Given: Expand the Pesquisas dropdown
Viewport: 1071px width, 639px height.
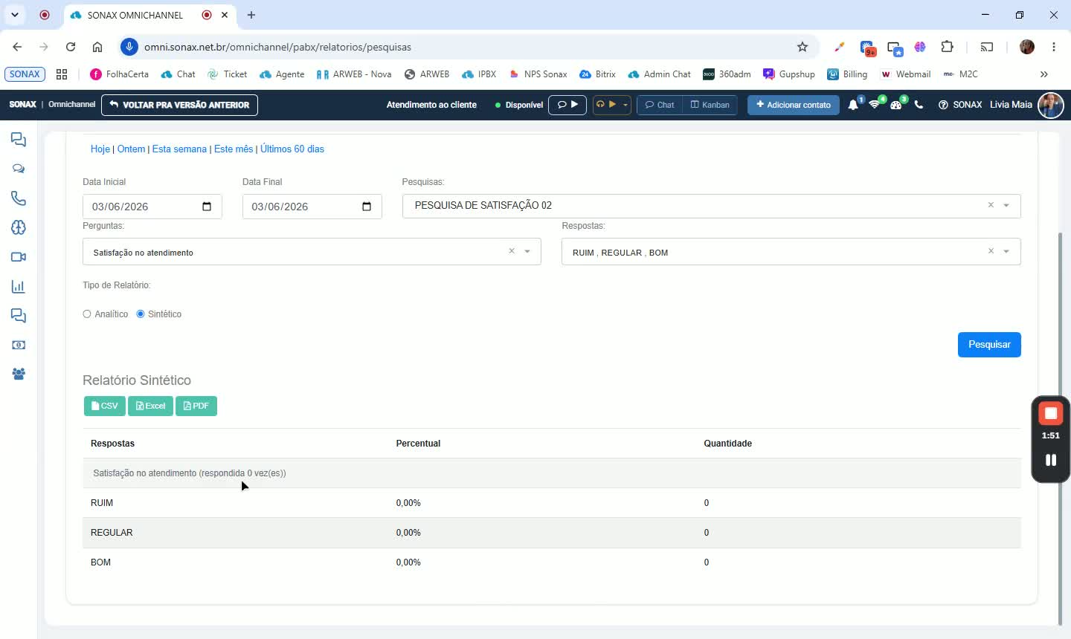Looking at the screenshot, I should pos(1006,206).
